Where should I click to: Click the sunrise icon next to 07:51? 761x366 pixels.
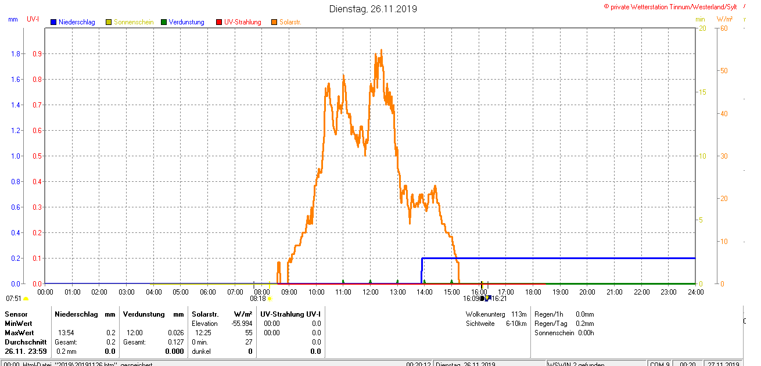tap(26, 299)
